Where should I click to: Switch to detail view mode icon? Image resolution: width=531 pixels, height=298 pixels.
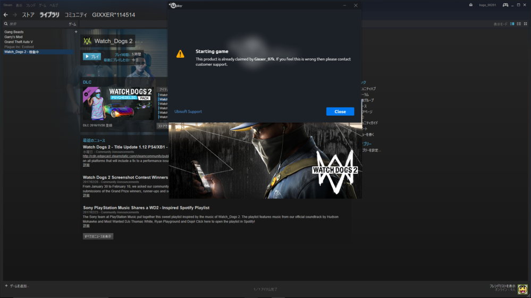click(x=512, y=24)
